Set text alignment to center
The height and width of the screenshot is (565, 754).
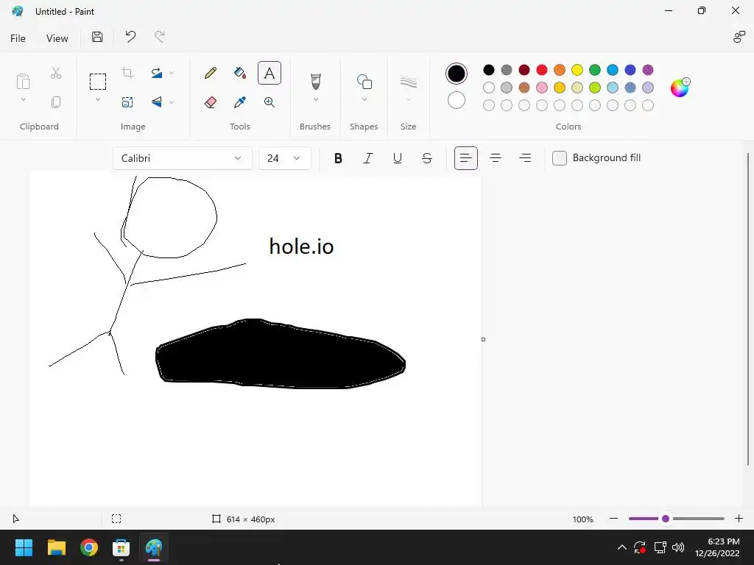pyautogui.click(x=496, y=158)
